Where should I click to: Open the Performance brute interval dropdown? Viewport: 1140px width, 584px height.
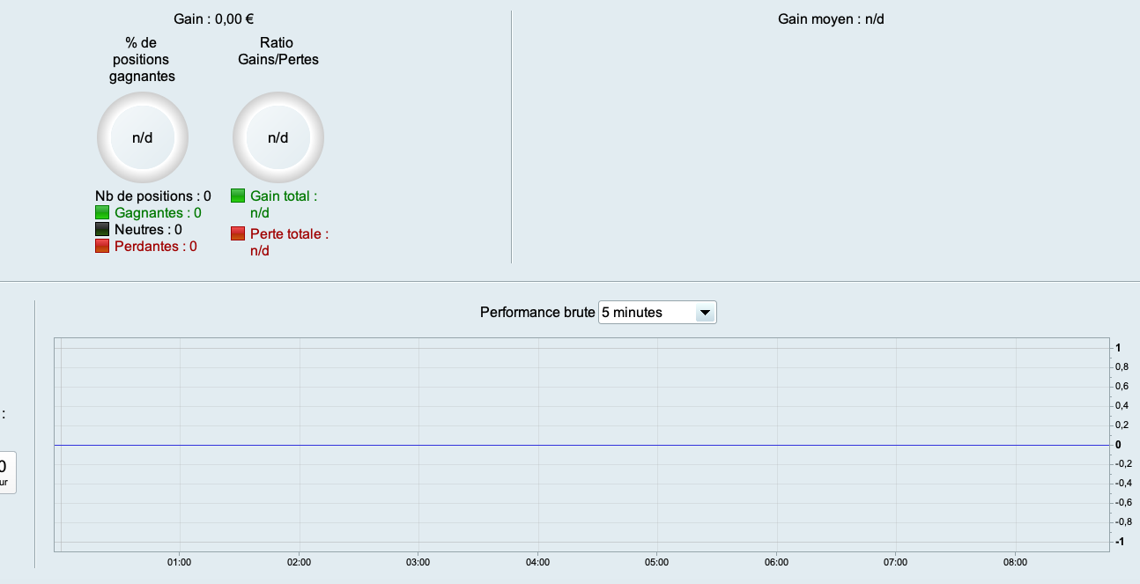[656, 312]
